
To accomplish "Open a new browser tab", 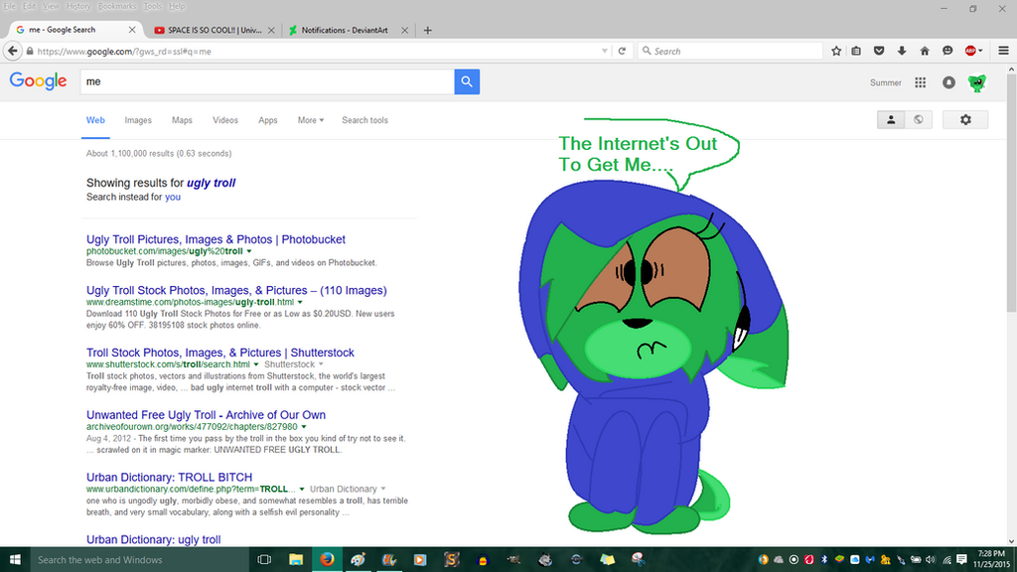I will coord(427,30).
